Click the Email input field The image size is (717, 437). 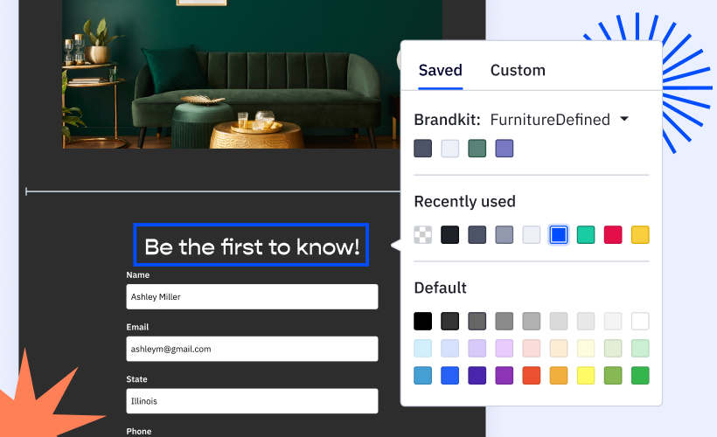(252, 349)
